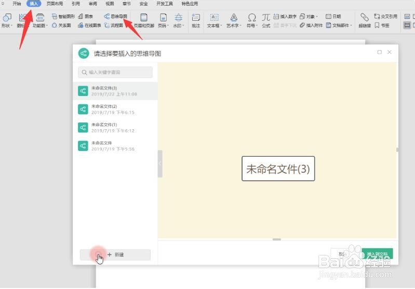Click the 对象 object button

[x=307, y=17]
